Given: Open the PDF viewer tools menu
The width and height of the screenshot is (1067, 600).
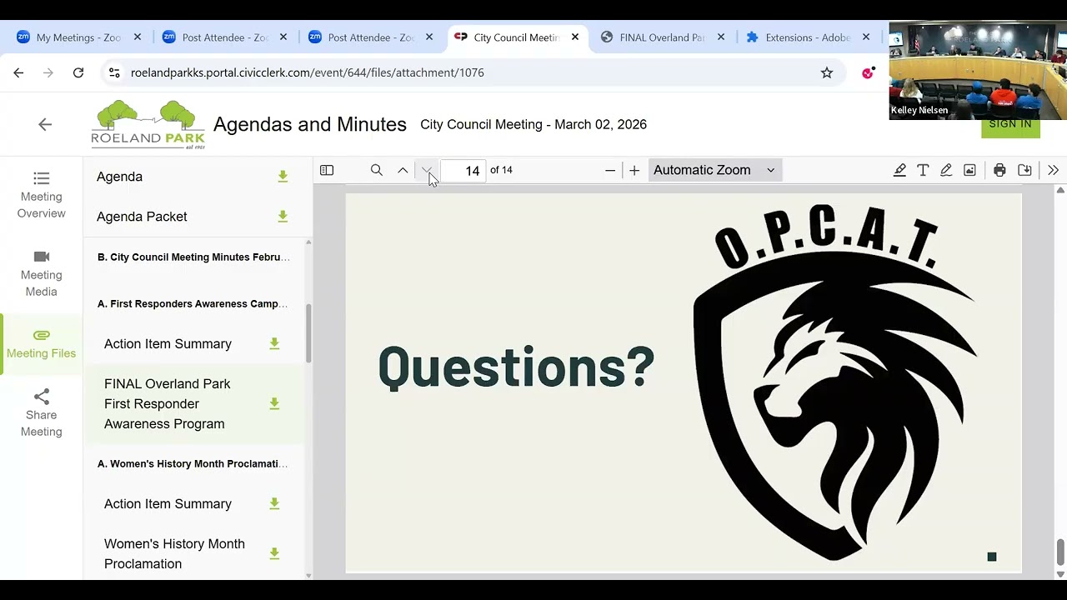Looking at the screenshot, I should click(x=1053, y=170).
